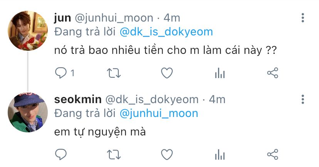Like seokmin's reply with the heart icon
319x167 pixels.
[167, 154]
